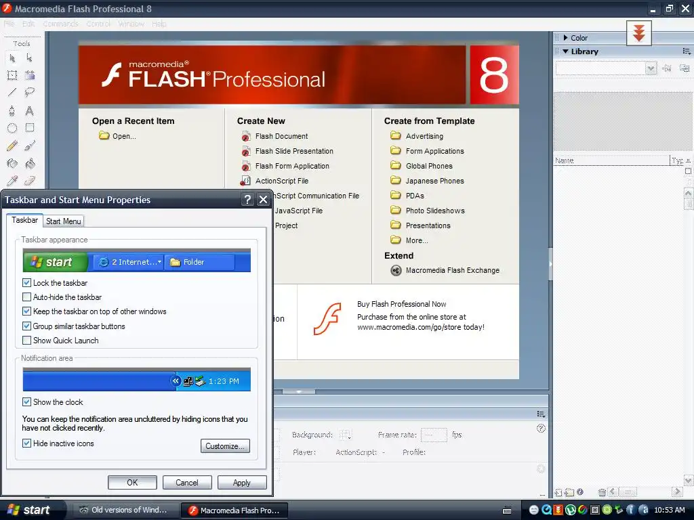Click the New Folder icon in Library footer
The height and width of the screenshot is (520, 694).
pyautogui.click(x=569, y=492)
